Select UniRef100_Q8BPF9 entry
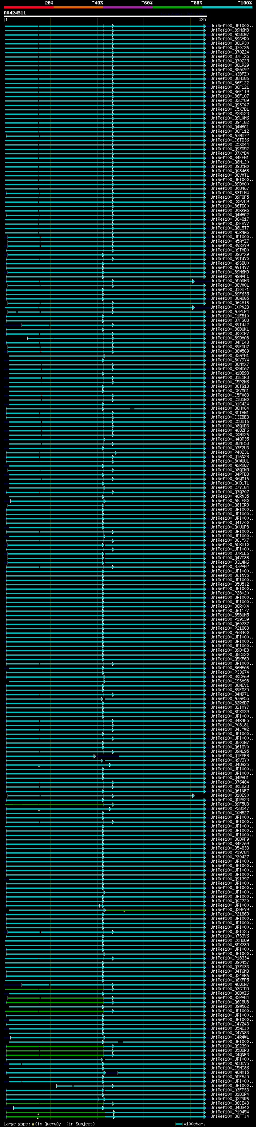256x1127 pixels. point(230,839)
